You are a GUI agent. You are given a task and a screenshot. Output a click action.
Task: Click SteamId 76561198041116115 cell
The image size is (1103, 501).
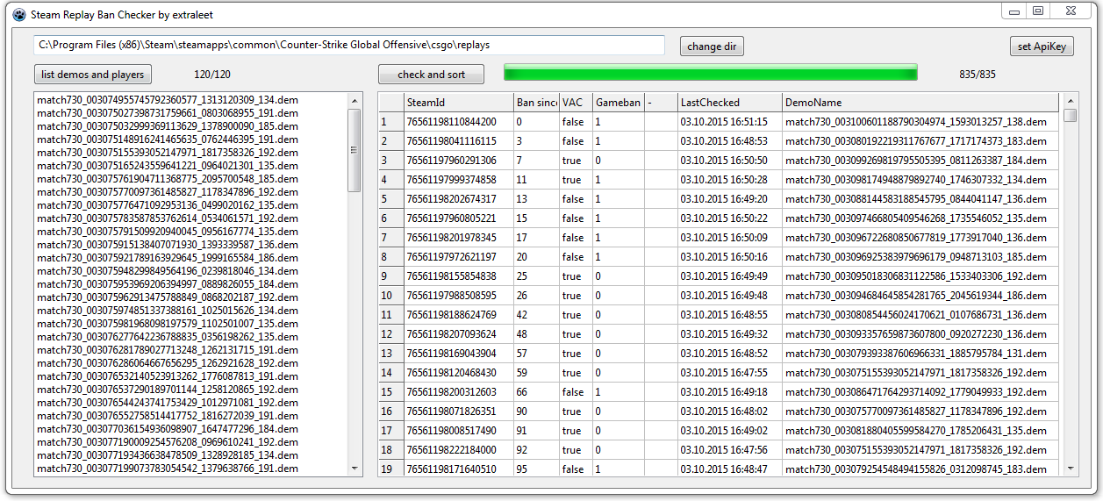click(x=459, y=141)
